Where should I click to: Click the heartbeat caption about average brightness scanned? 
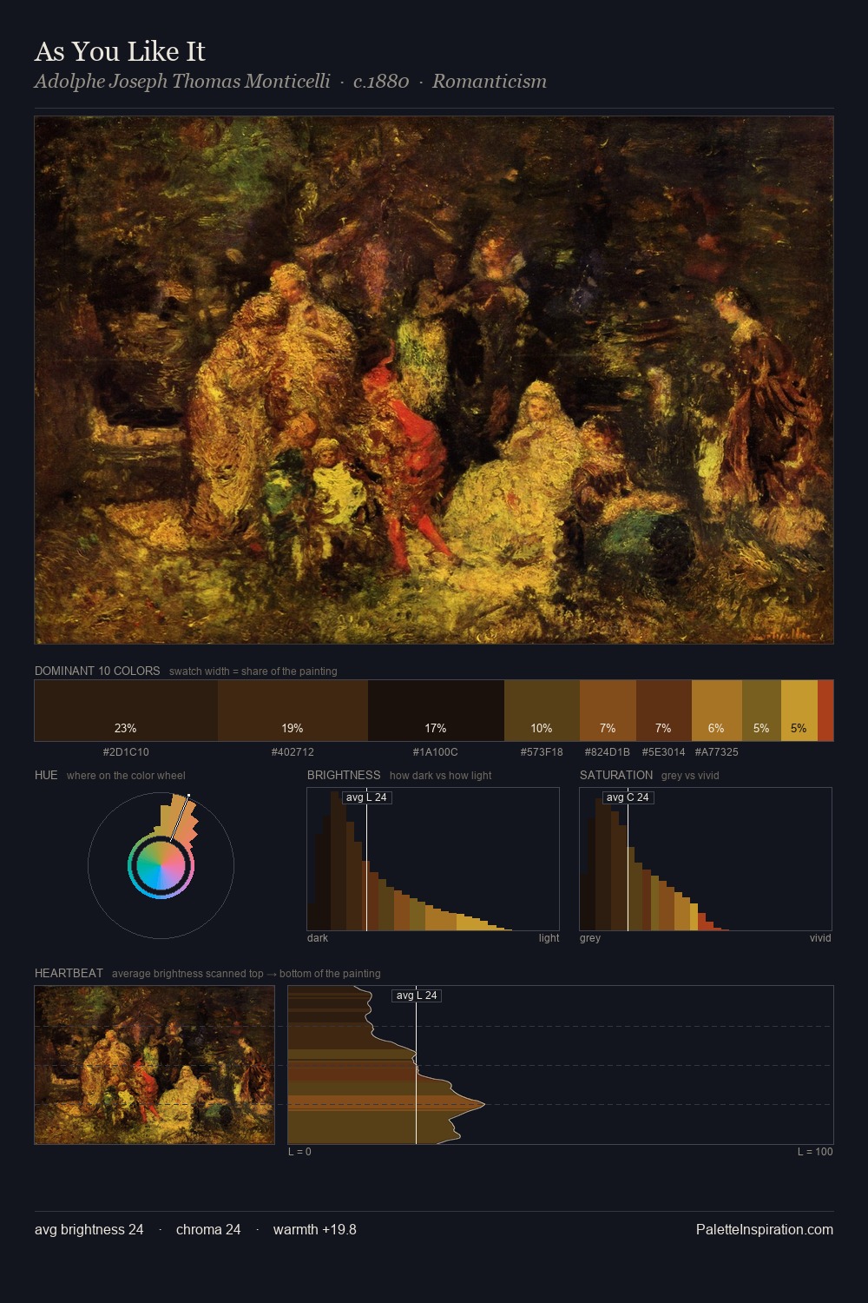[247, 974]
